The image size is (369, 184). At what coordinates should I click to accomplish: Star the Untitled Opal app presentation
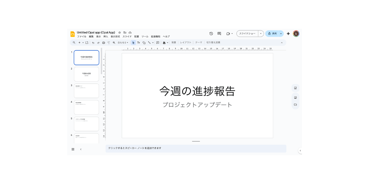[x=120, y=33]
